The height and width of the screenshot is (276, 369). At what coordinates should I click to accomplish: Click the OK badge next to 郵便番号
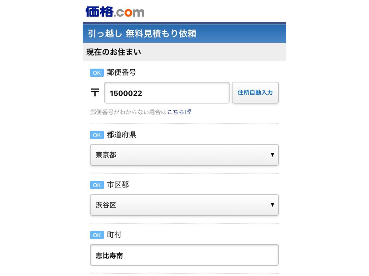[x=97, y=73]
